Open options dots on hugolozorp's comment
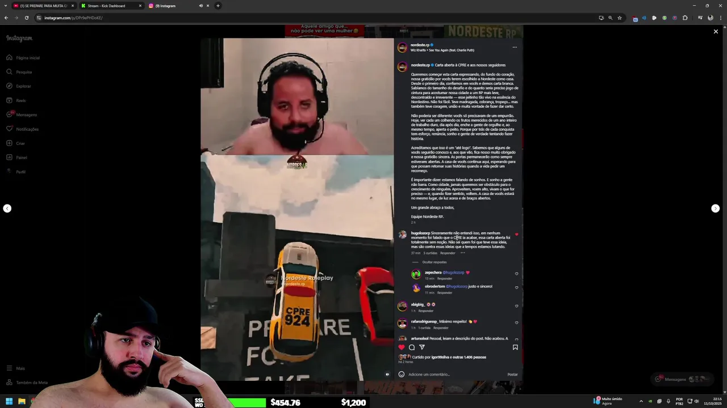The image size is (727, 408). pyautogui.click(x=462, y=253)
